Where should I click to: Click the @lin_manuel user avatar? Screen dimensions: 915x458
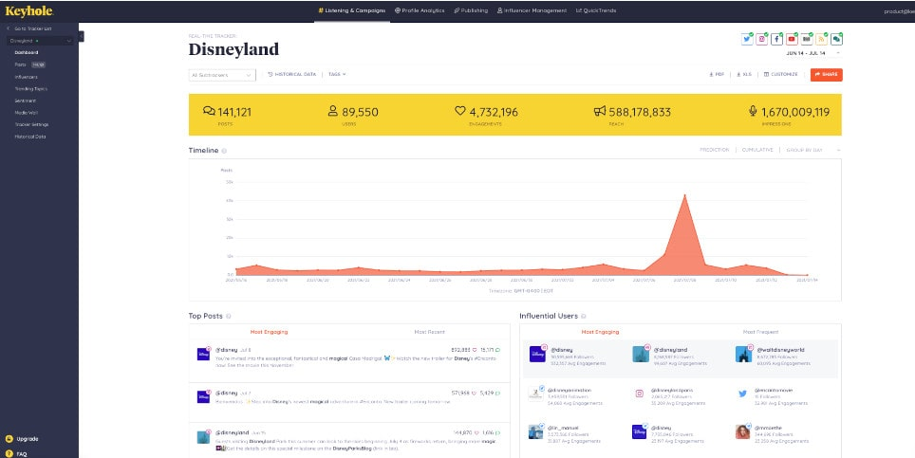(x=535, y=431)
